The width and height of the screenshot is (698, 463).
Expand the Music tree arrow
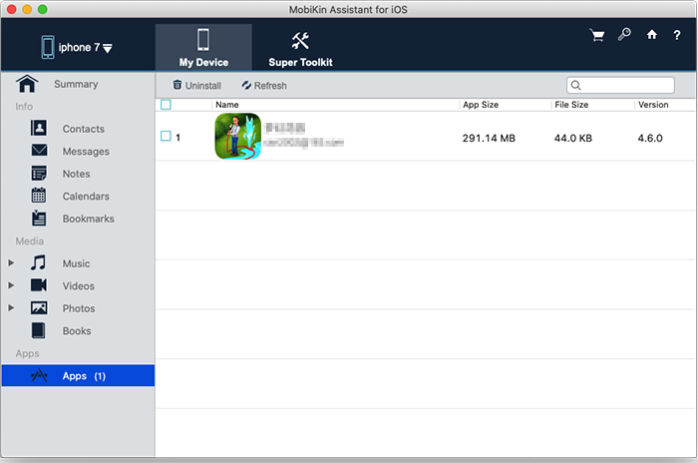(12, 263)
